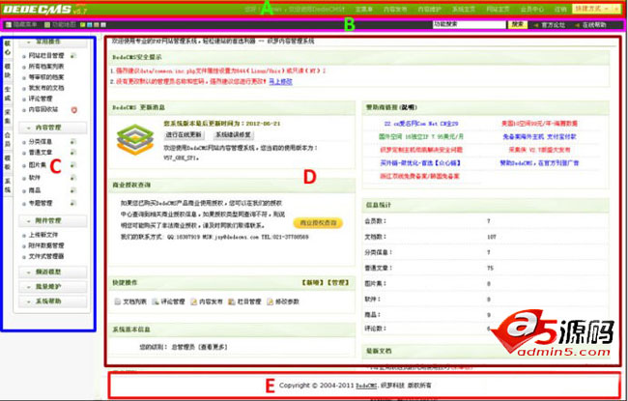Click add icon beside 图片集
The image size is (628, 401).
pos(73,165)
